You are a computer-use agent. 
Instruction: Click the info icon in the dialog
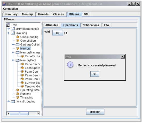(70, 65)
